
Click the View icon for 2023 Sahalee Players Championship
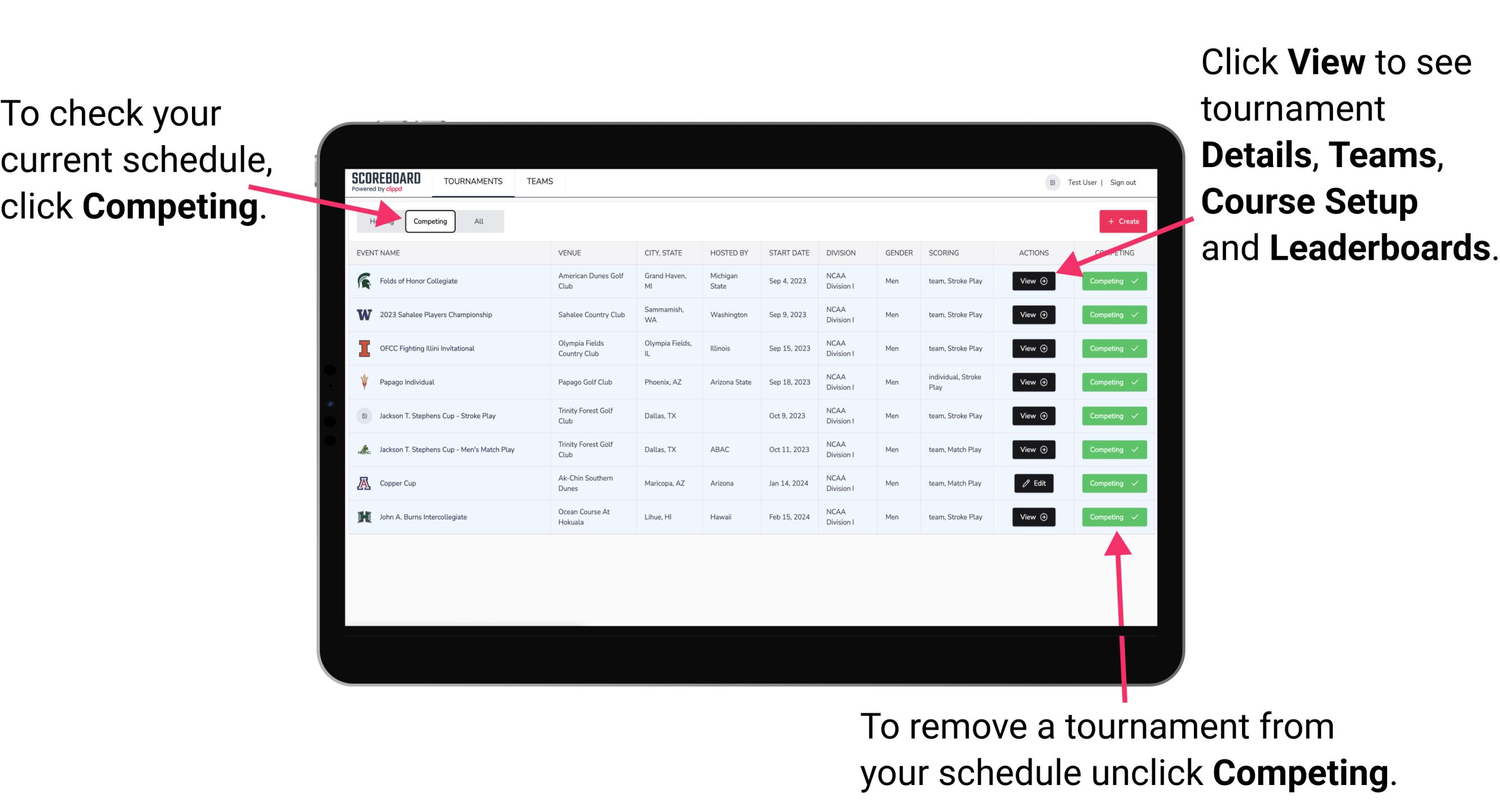tap(1033, 315)
